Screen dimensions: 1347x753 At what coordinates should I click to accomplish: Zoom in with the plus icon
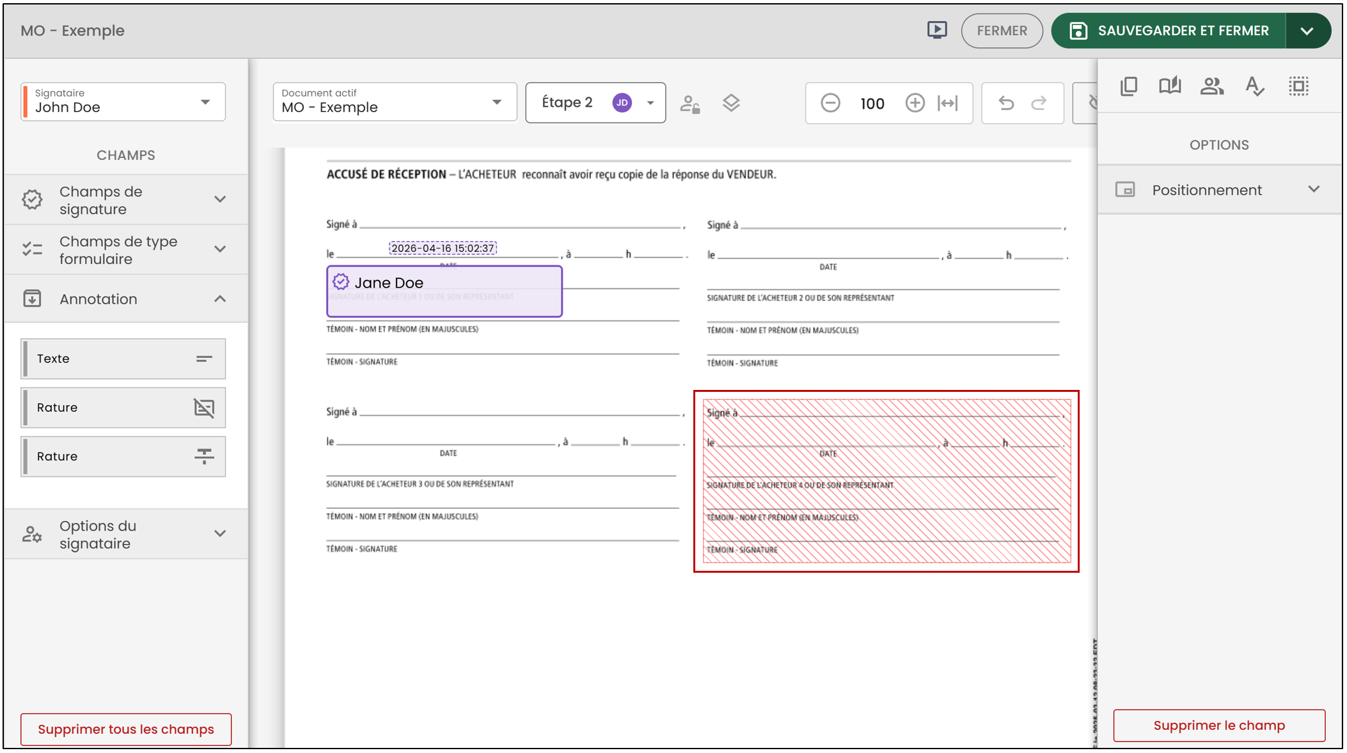[x=915, y=103]
